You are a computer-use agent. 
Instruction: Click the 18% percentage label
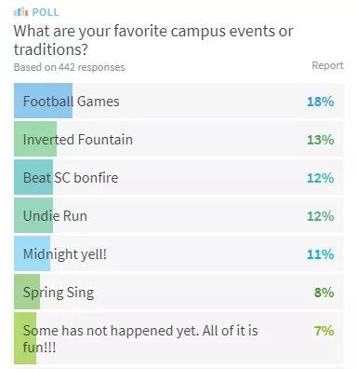321,102
